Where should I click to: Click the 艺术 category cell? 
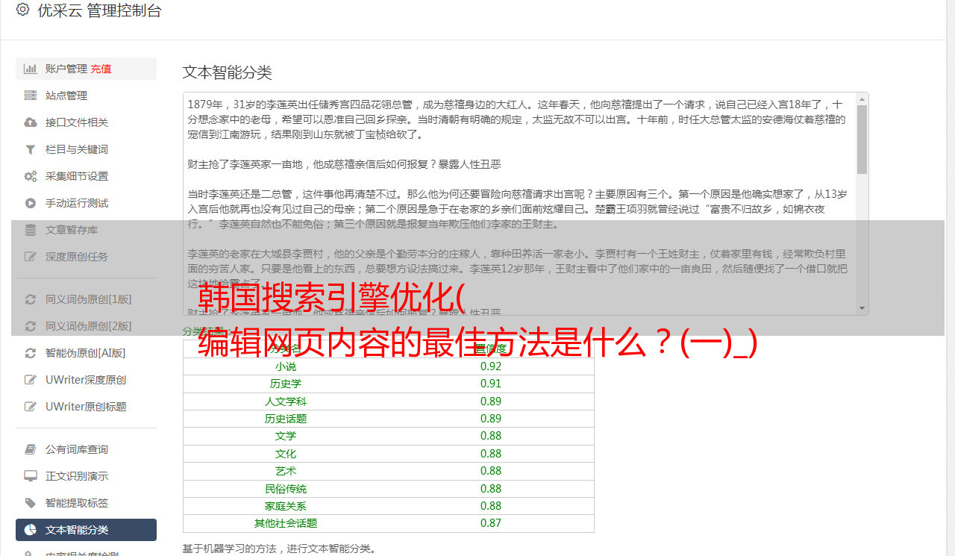pos(286,471)
